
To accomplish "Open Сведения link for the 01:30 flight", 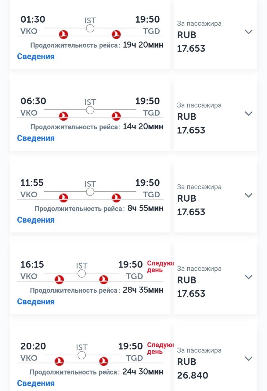I will coord(36,57).
